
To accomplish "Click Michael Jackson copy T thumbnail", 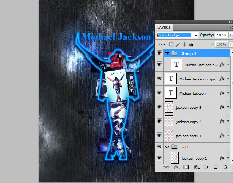I will (171, 79).
